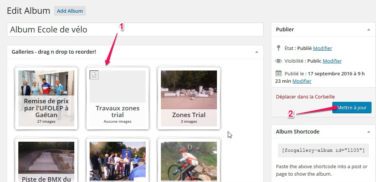Click Modifier link next to Visibilité

[x=332, y=61]
